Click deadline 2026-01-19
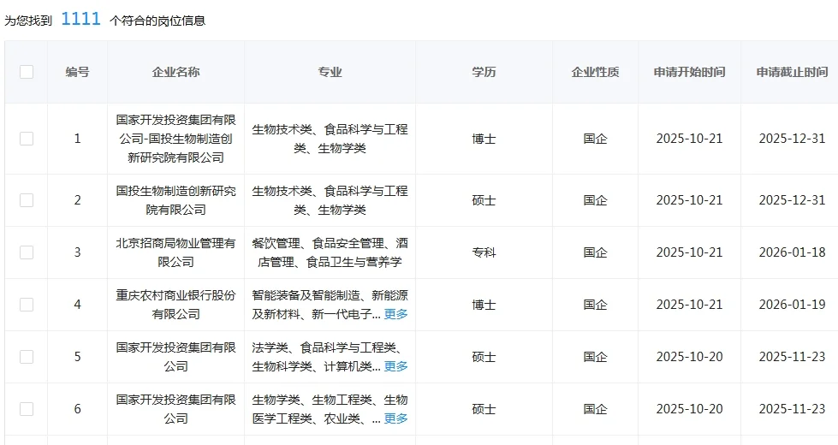Viewport: 838px width, 445px height. click(792, 305)
